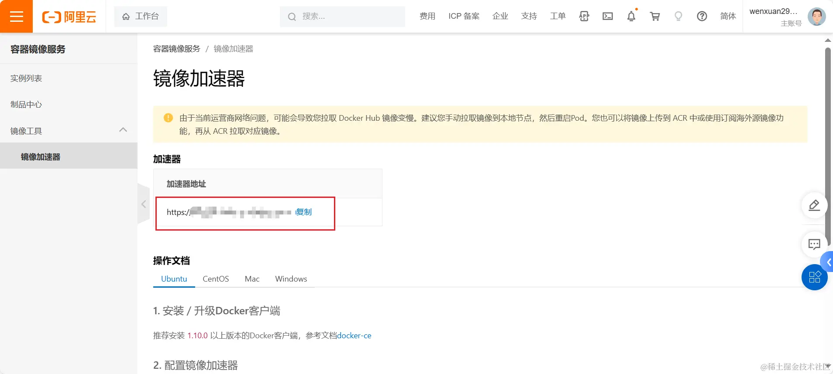Click 容器镜像服务 breadcrumb link
Image resolution: width=833 pixels, height=374 pixels.
click(x=176, y=49)
